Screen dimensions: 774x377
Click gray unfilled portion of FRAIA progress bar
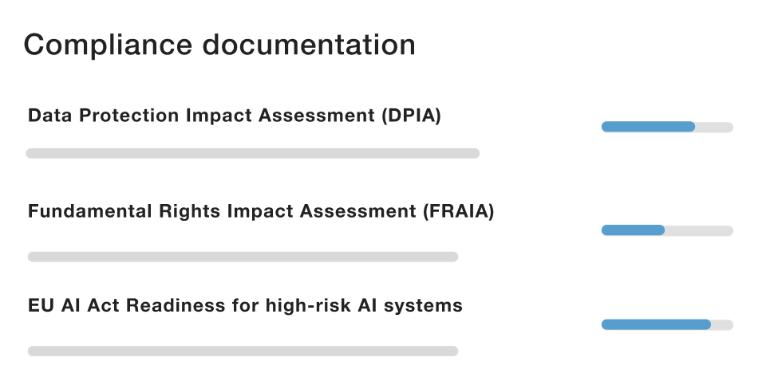(x=699, y=230)
